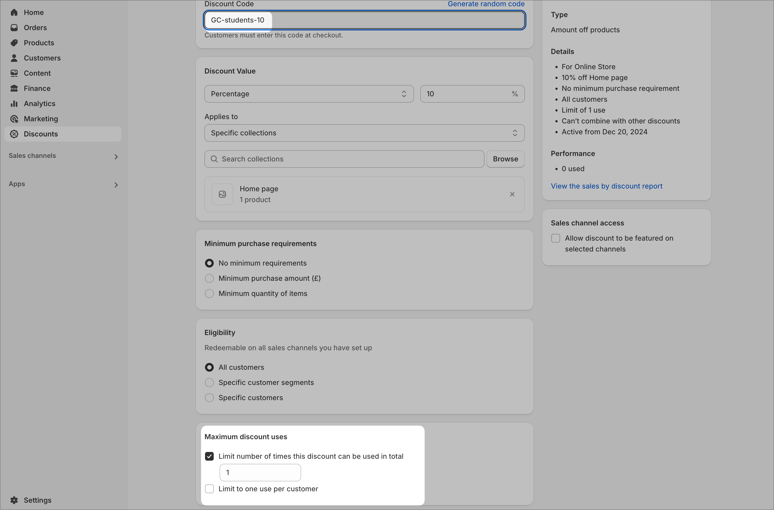Enable limit to one use per customer
Viewport: 774px width, 510px height.
[209, 489]
